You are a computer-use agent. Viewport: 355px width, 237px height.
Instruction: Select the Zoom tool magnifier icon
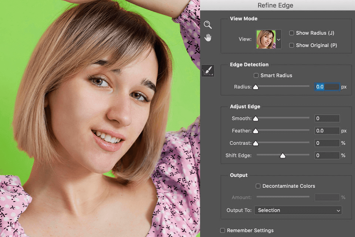(x=207, y=25)
